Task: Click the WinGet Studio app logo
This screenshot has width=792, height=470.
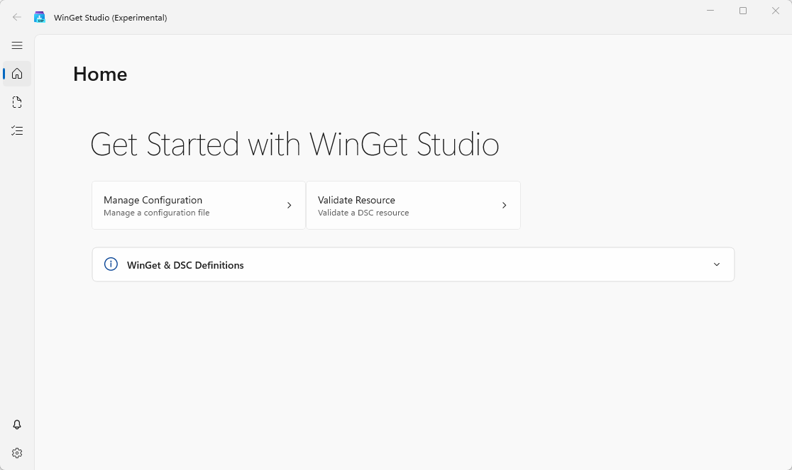Action: tap(40, 17)
